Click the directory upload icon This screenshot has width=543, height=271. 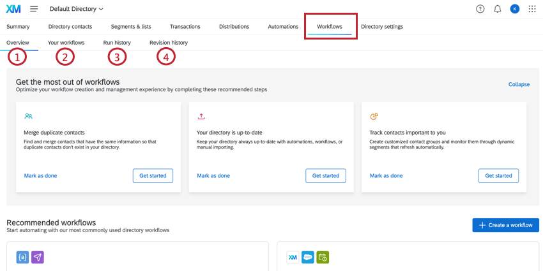[201, 117]
